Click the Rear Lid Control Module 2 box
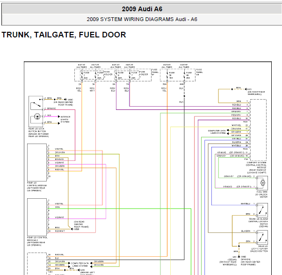 coord(37,217)
